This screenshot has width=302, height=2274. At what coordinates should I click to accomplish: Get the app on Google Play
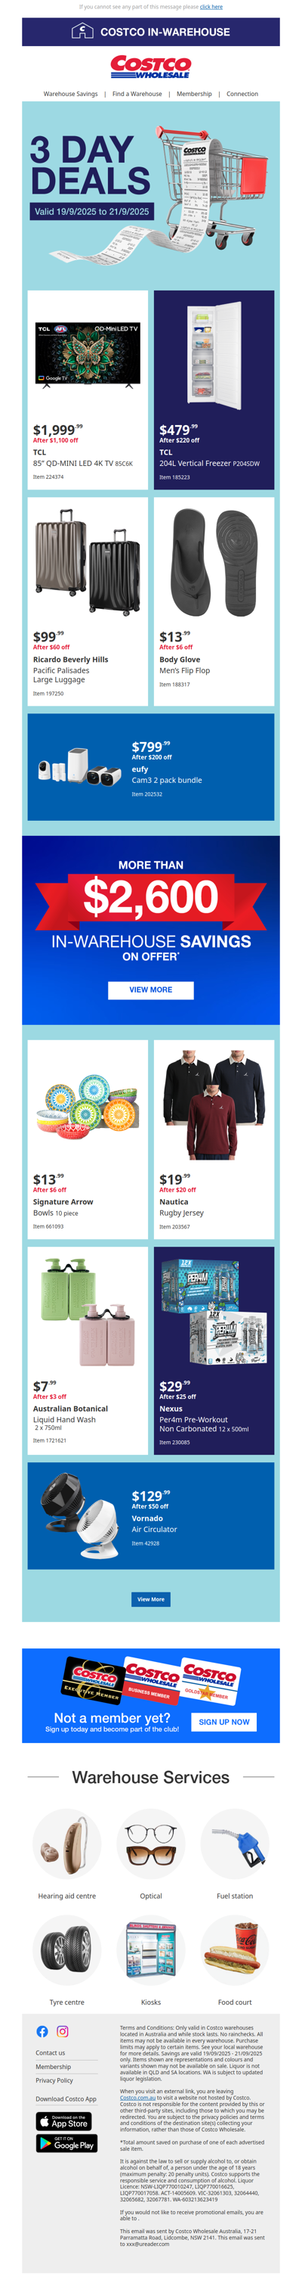[66, 2143]
